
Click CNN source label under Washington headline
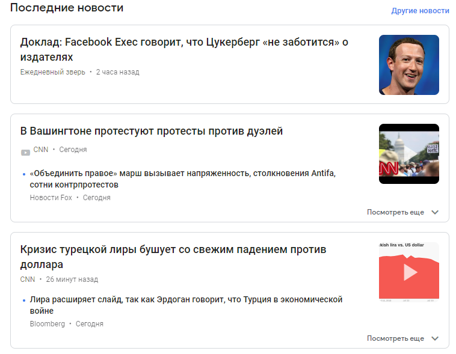pyautogui.click(x=41, y=150)
